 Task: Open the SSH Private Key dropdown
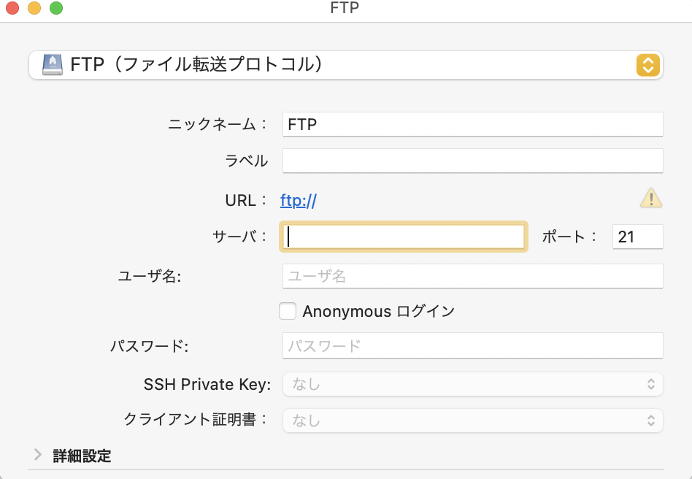pos(472,383)
